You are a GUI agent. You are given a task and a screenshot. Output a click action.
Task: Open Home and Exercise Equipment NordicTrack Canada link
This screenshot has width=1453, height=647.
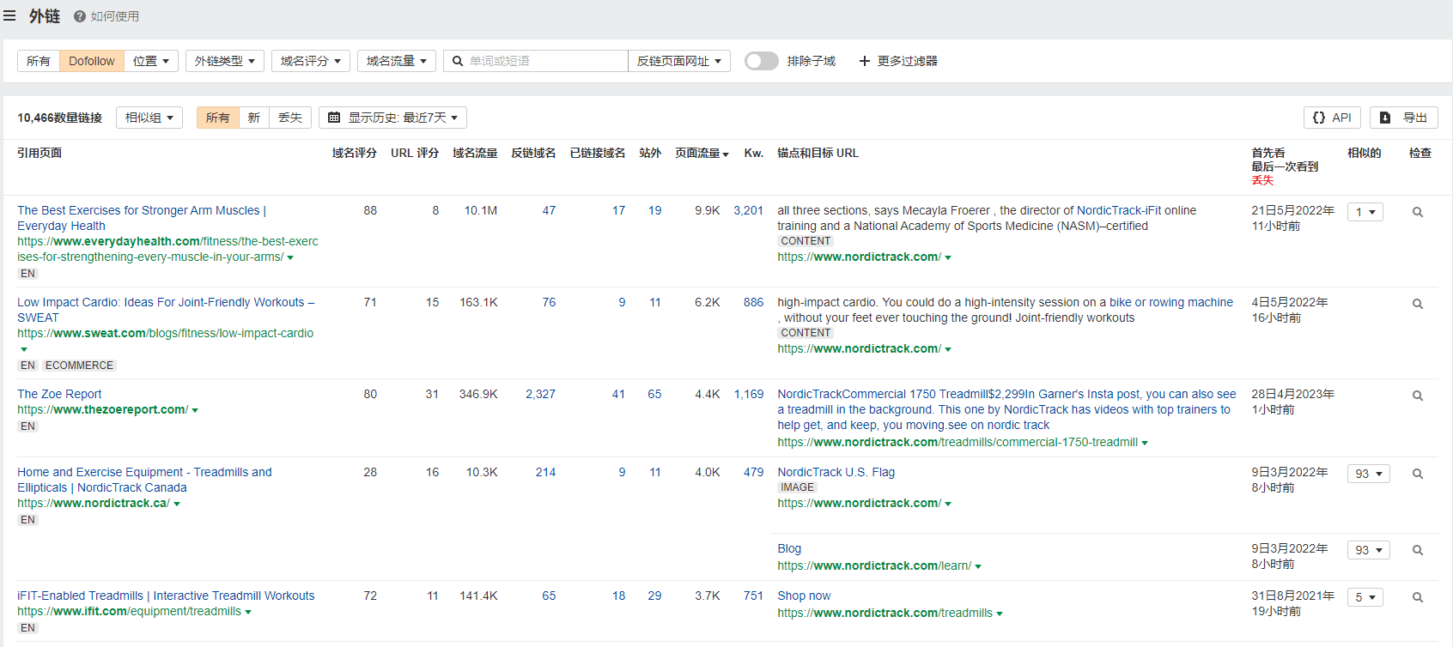click(144, 480)
